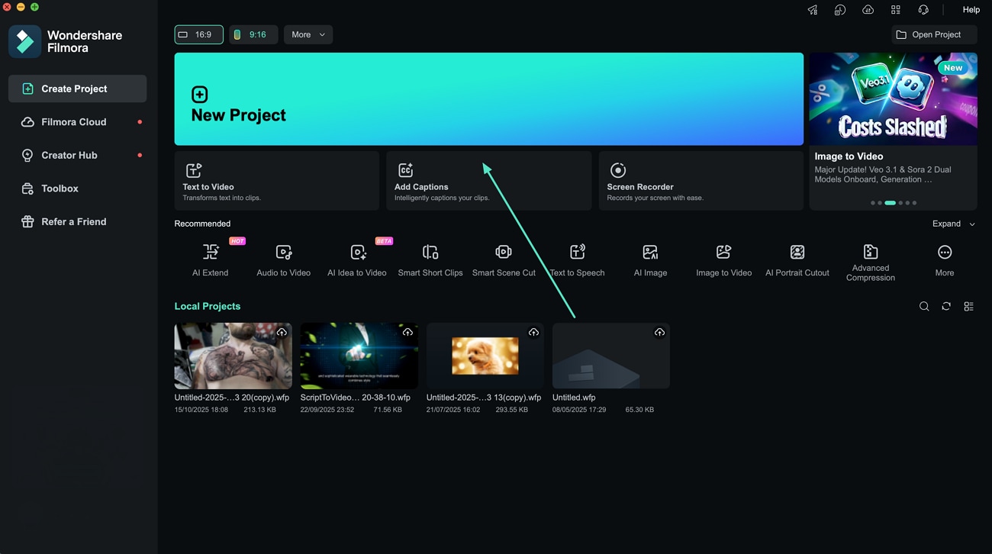Open the Untitled.wfp project thumbnail
The width and height of the screenshot is (992, 554).
tap(611, 356)
